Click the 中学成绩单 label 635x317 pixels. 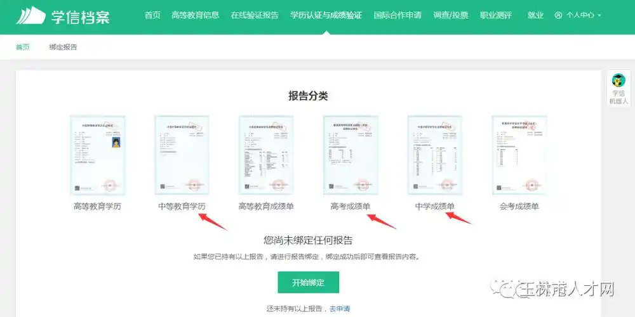point(435,206)
